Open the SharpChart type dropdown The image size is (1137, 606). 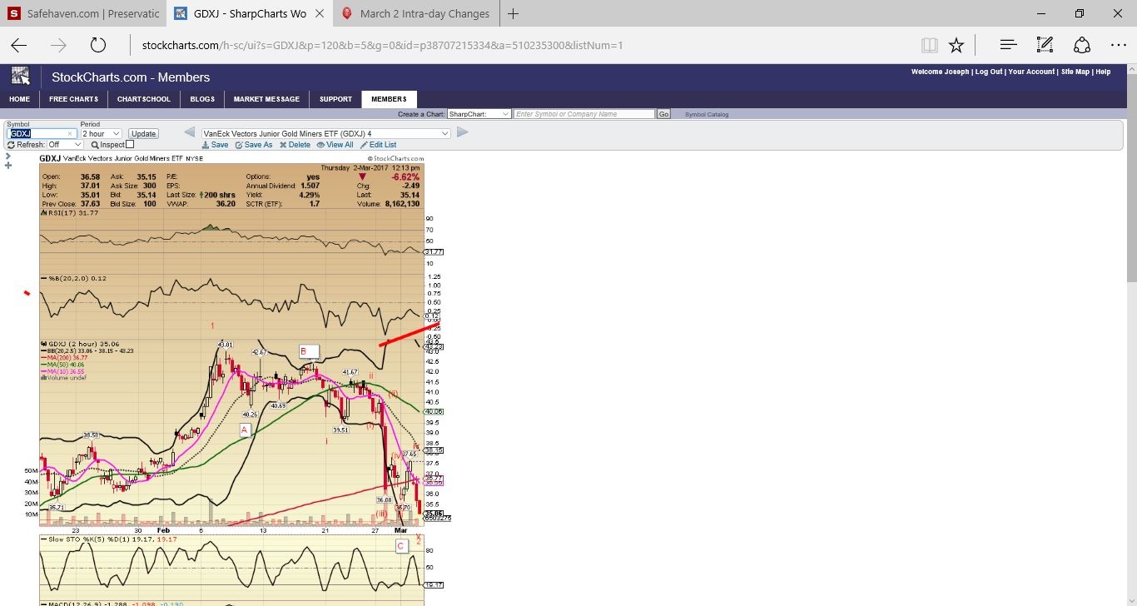pos(479,114)
